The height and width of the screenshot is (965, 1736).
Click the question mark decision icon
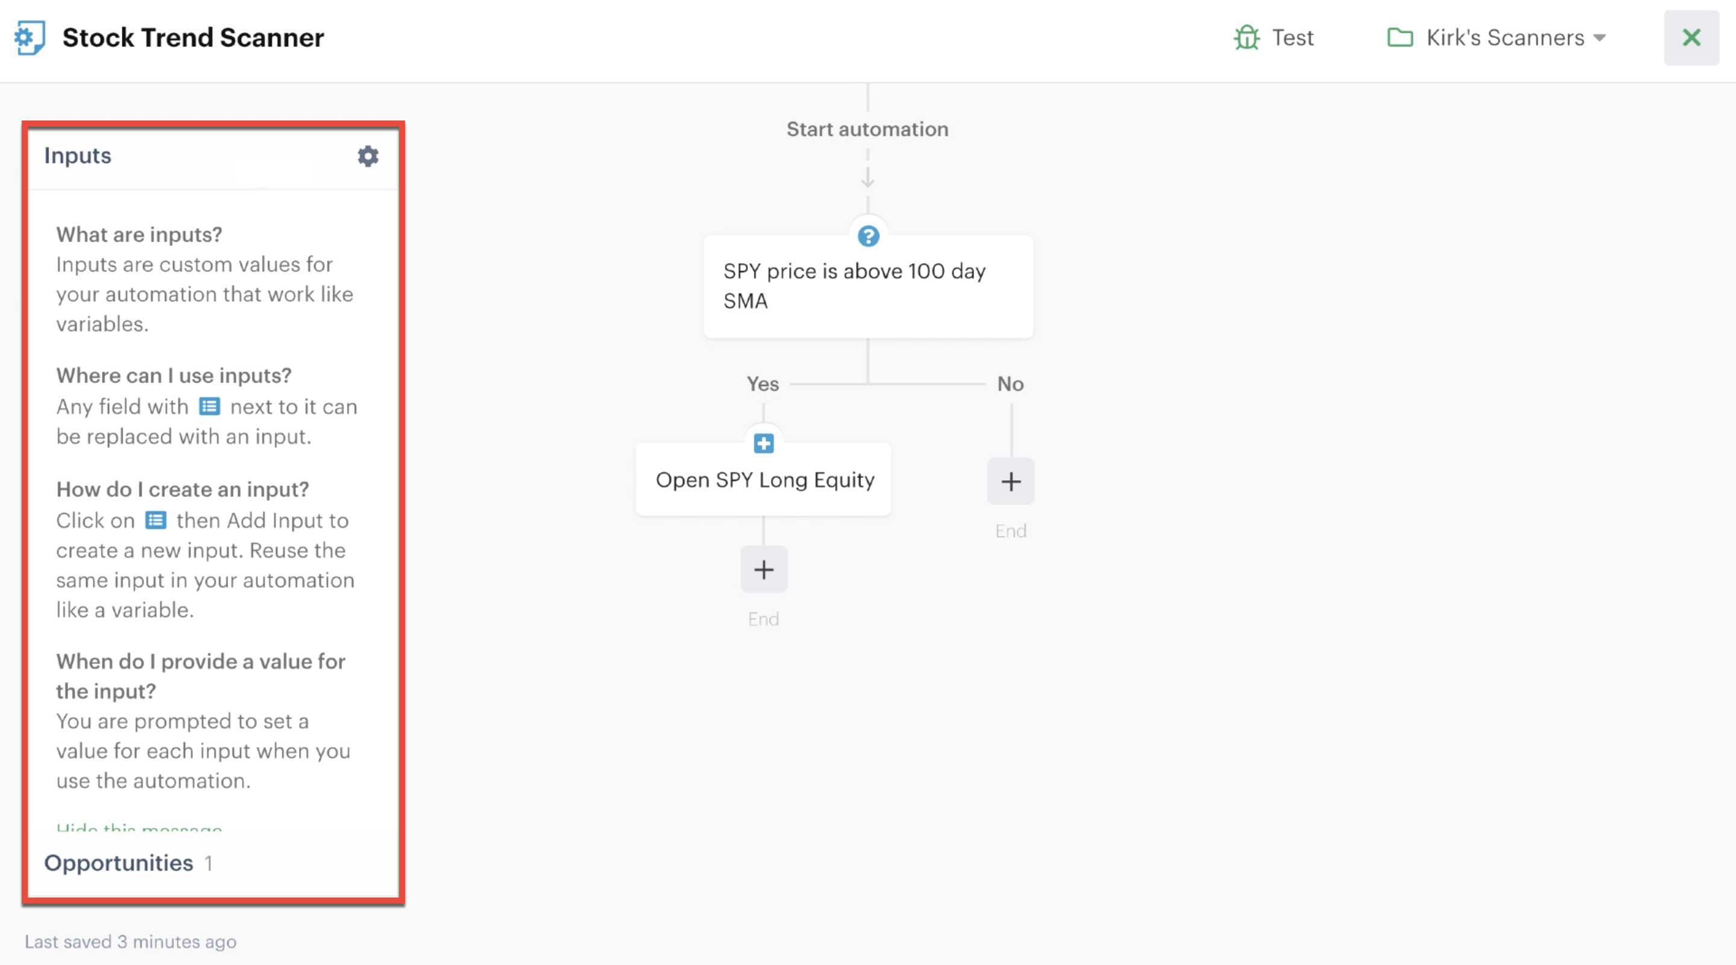(x=868, y=236)
